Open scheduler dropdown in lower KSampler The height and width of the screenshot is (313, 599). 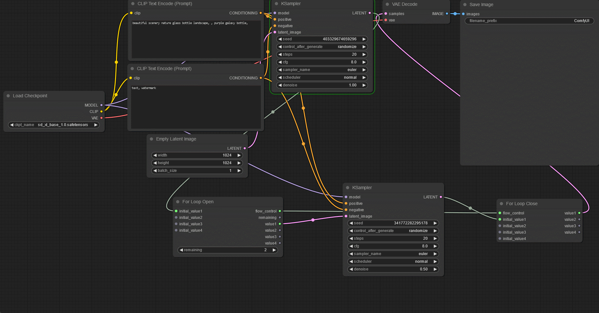coord(393,261)
